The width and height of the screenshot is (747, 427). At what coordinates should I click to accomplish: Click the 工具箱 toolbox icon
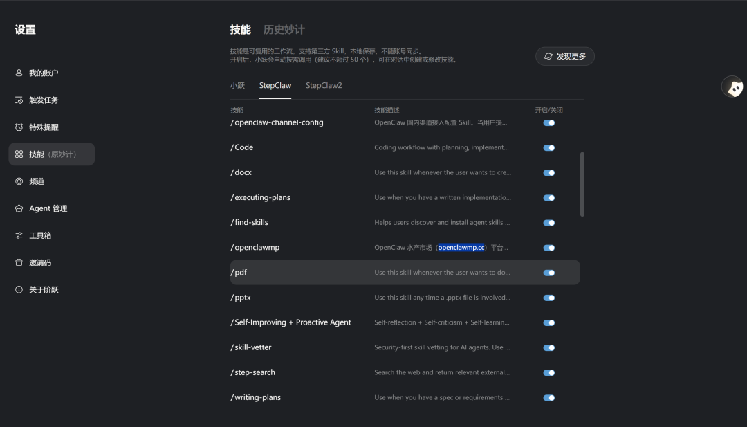[19, 235]
